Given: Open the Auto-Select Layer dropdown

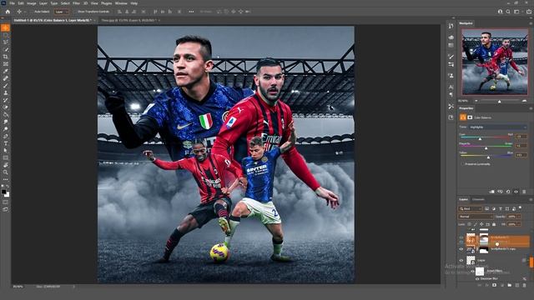Looking at the screenshot, I should coord(61,12).
